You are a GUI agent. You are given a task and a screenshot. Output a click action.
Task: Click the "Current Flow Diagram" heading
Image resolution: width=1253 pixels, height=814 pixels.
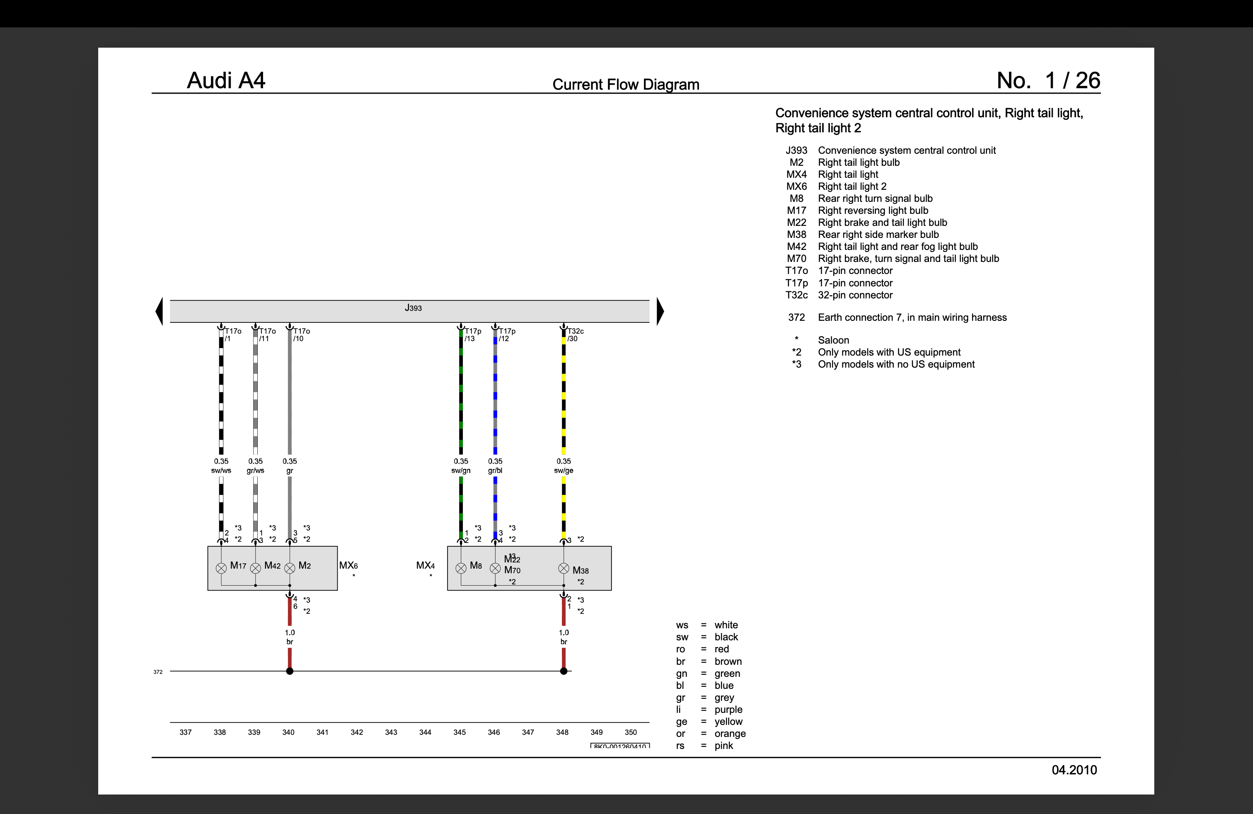tap(626, 84)
